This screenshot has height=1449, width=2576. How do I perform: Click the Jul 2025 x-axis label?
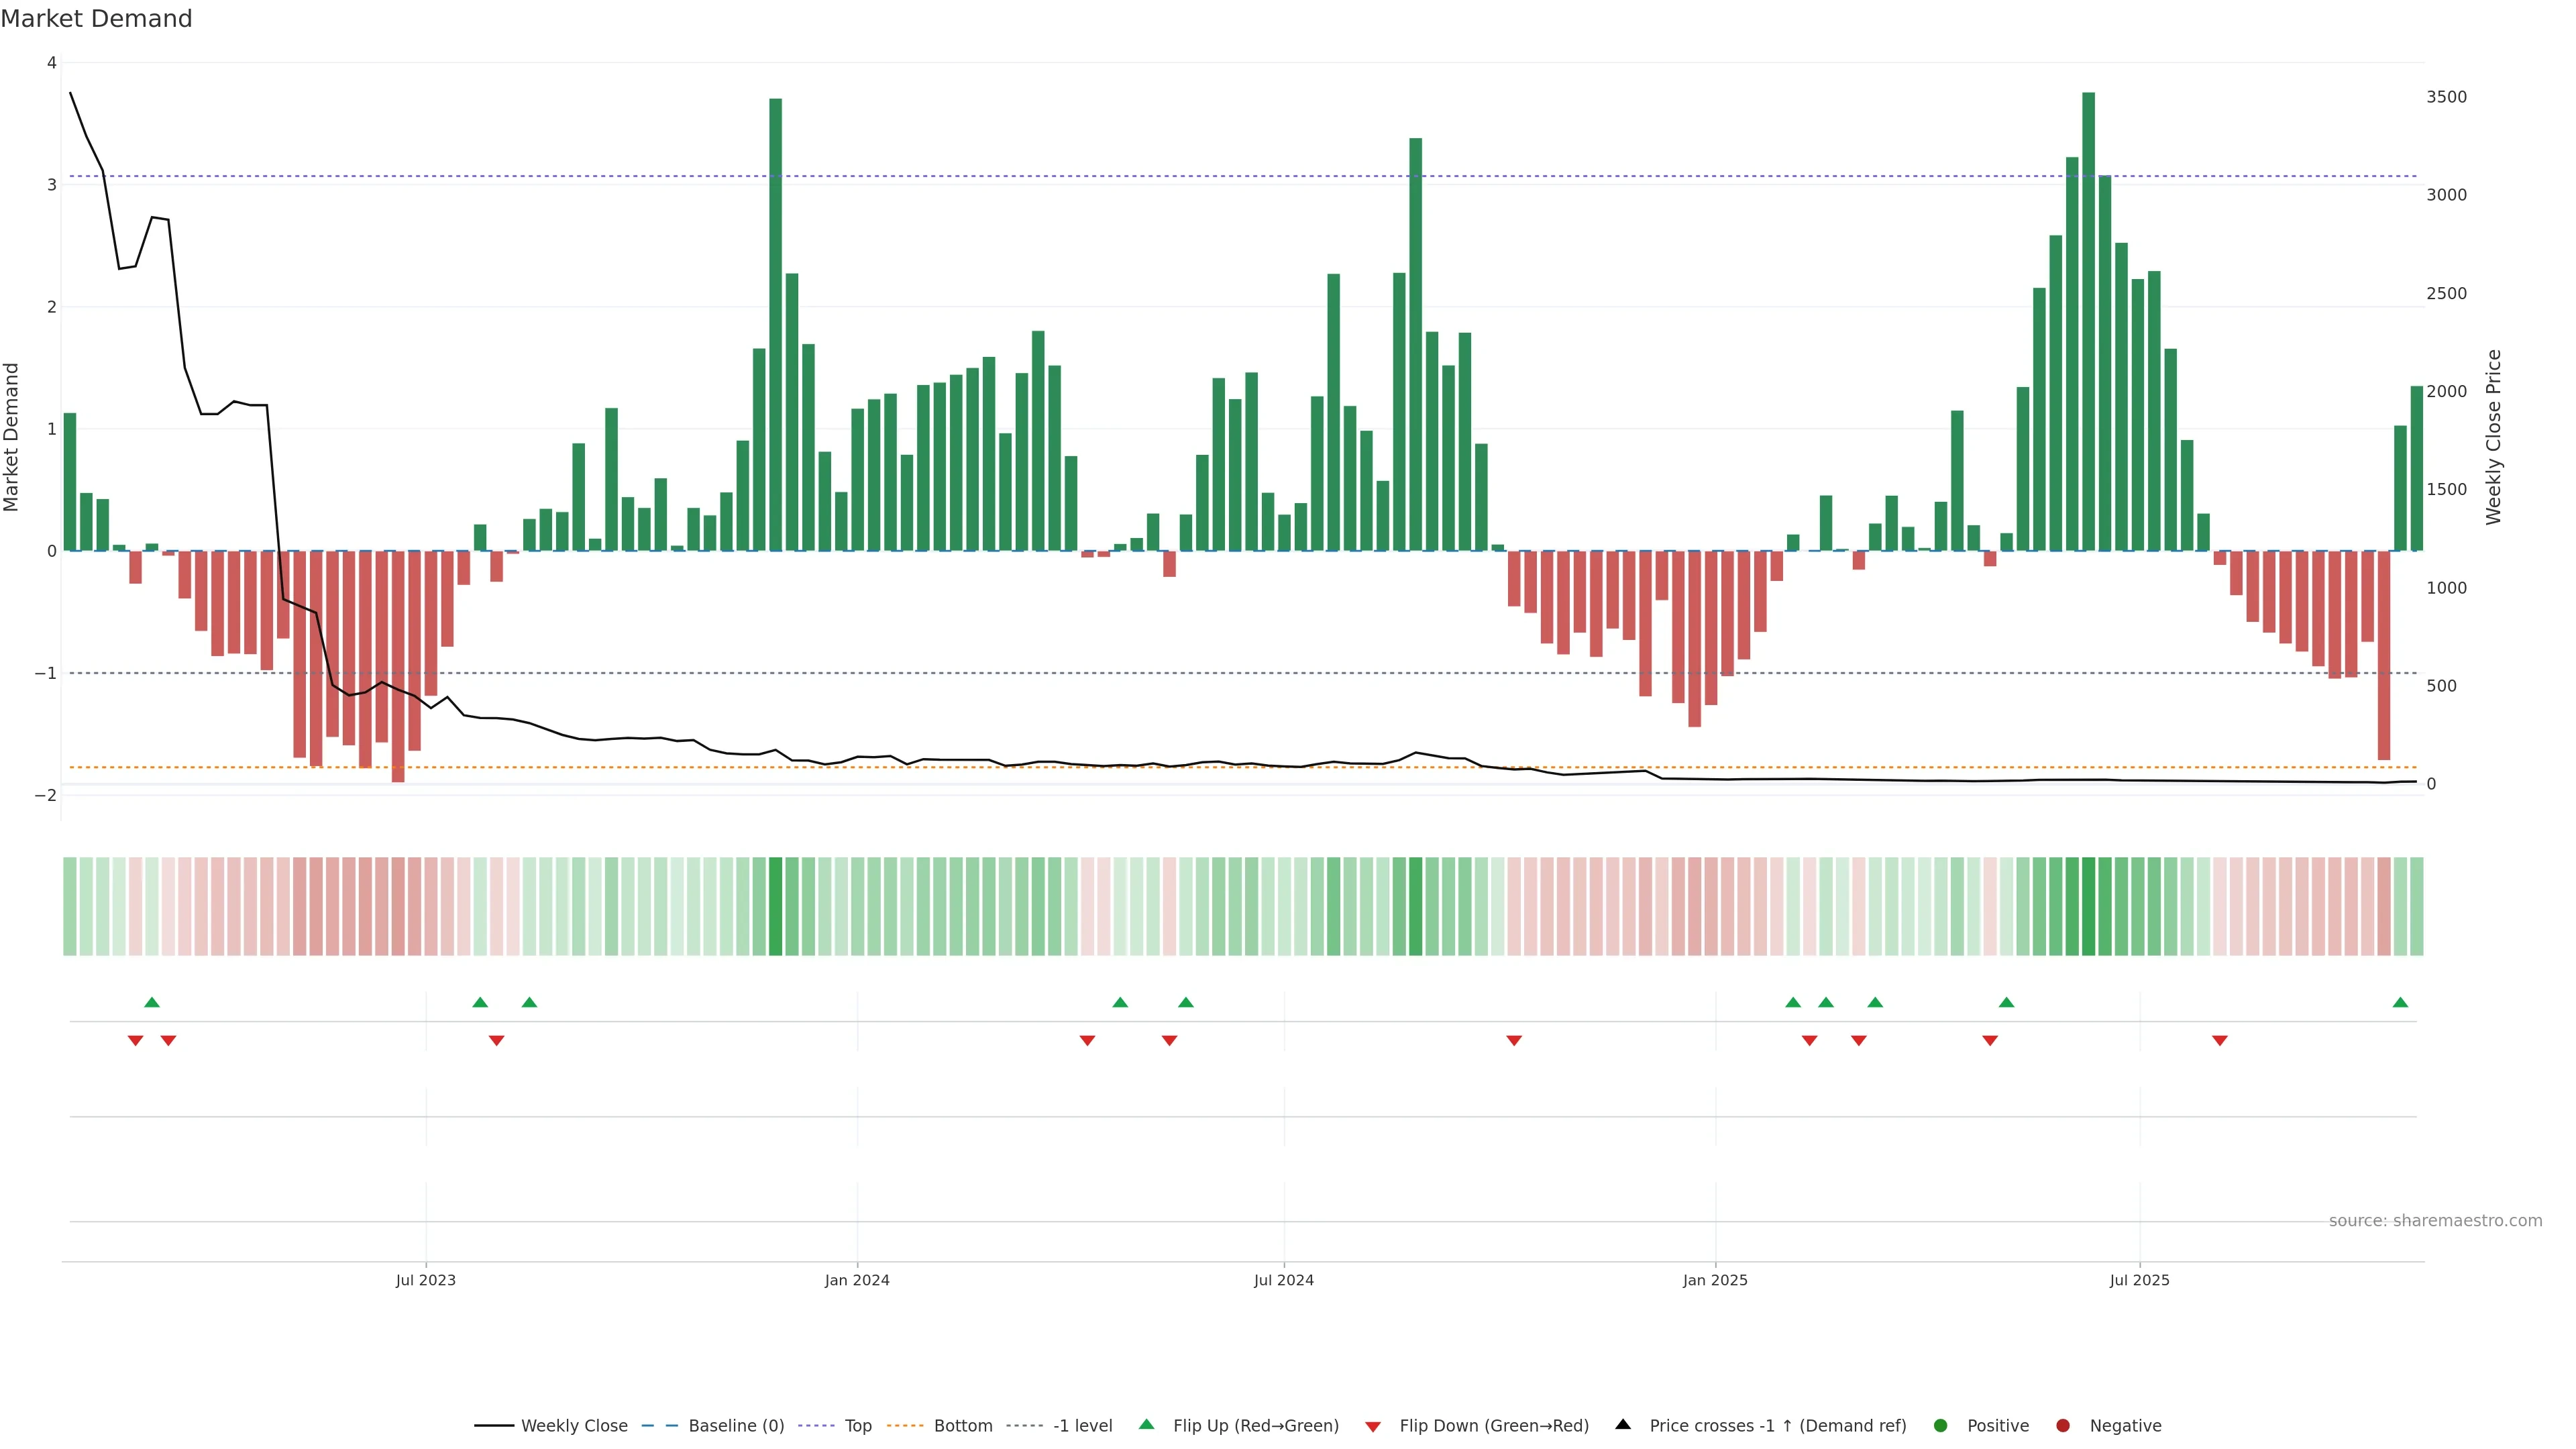pyautogui.click(x=2140, y=1280)
